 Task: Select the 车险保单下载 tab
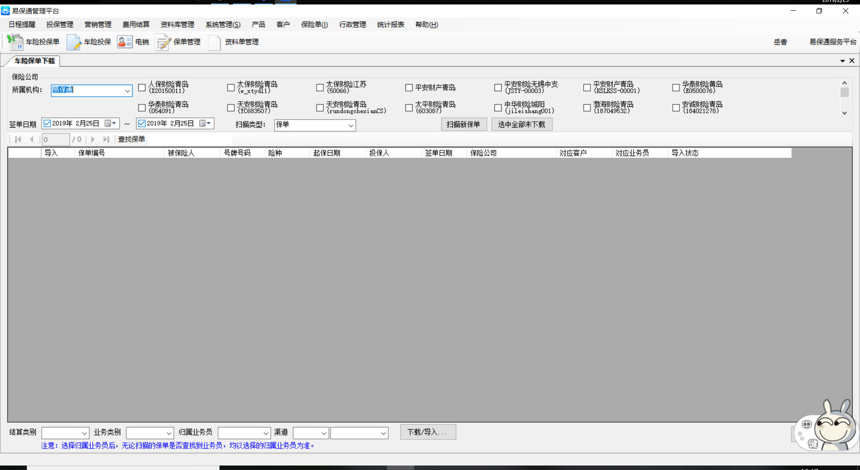coord(34,61)
